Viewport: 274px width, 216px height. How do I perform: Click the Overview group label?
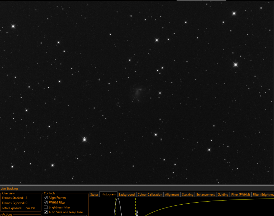point(8,193)
